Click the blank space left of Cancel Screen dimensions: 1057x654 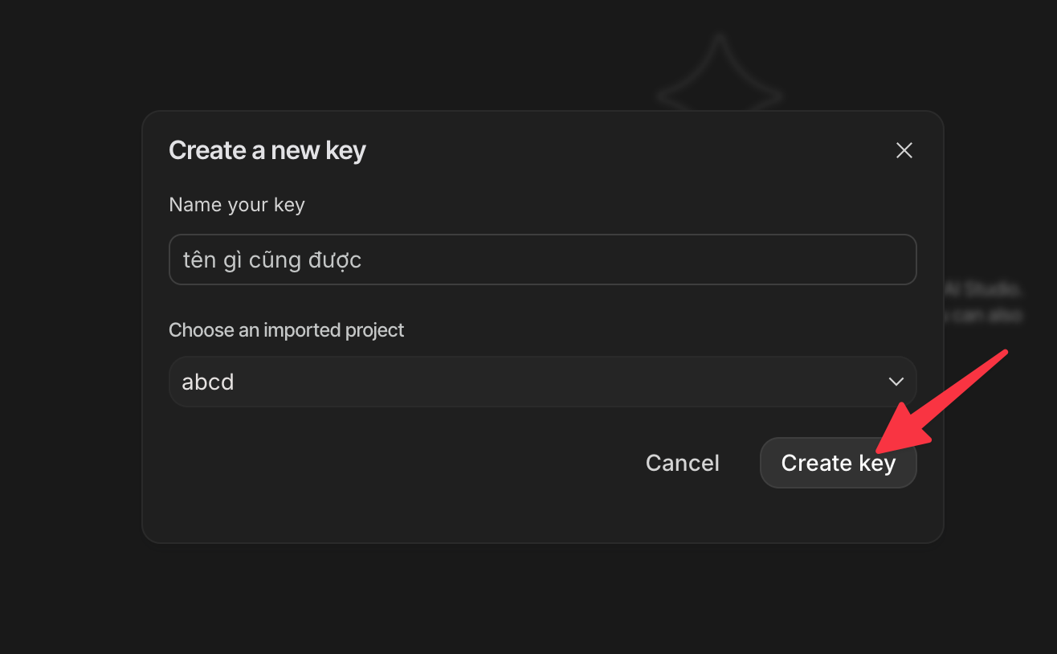(402, 463)
